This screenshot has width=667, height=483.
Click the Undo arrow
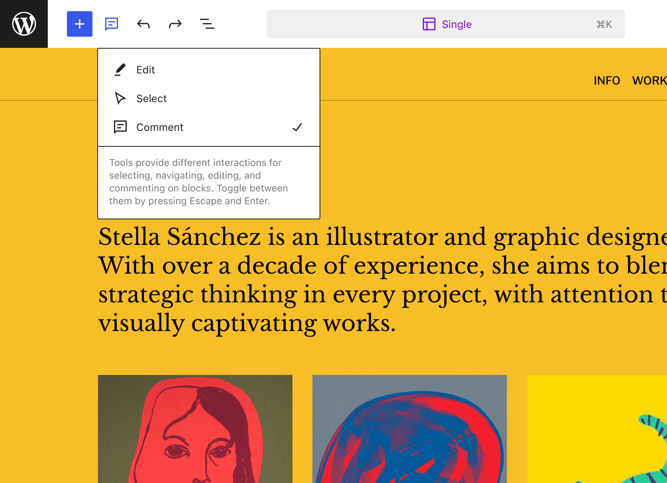(143, 24)
